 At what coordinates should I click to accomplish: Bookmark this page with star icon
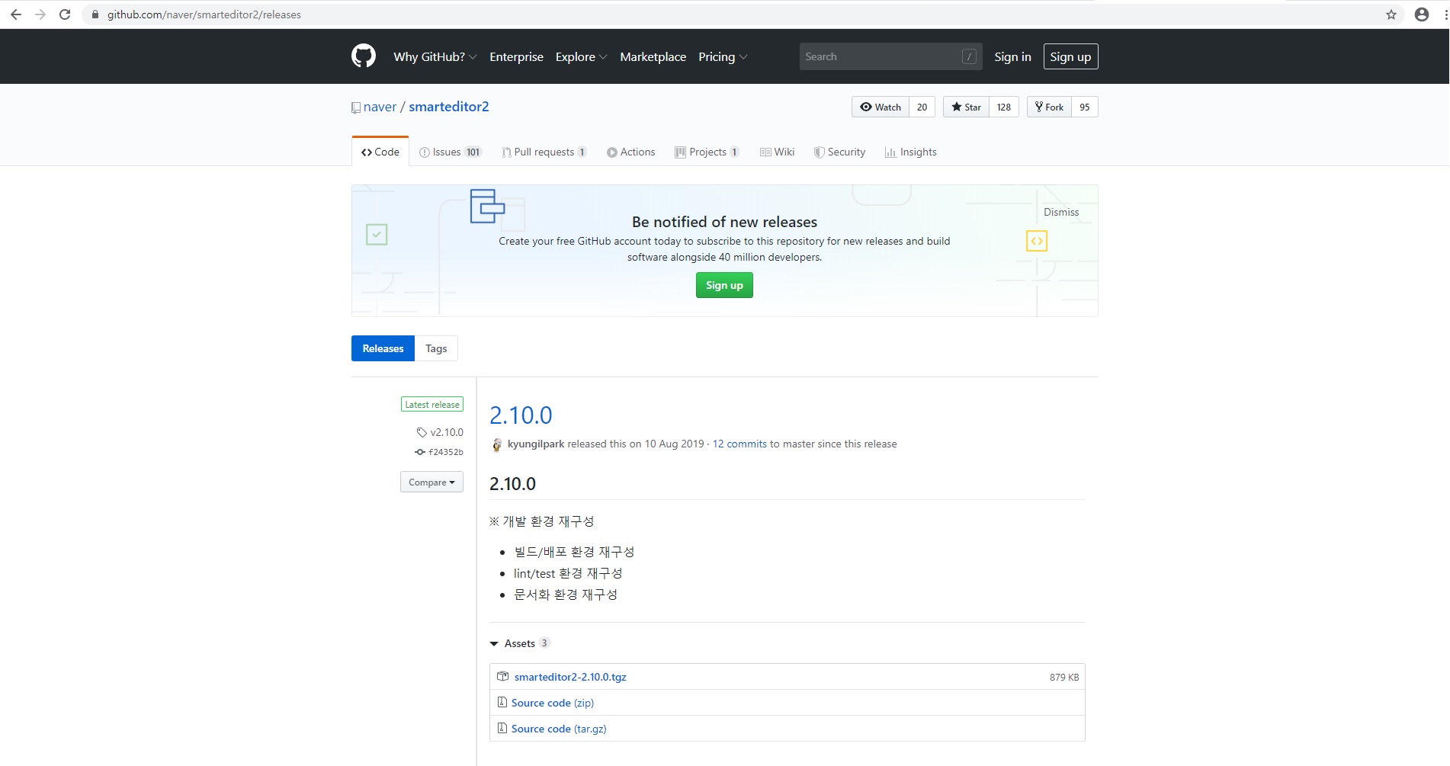click(1391, 14)
